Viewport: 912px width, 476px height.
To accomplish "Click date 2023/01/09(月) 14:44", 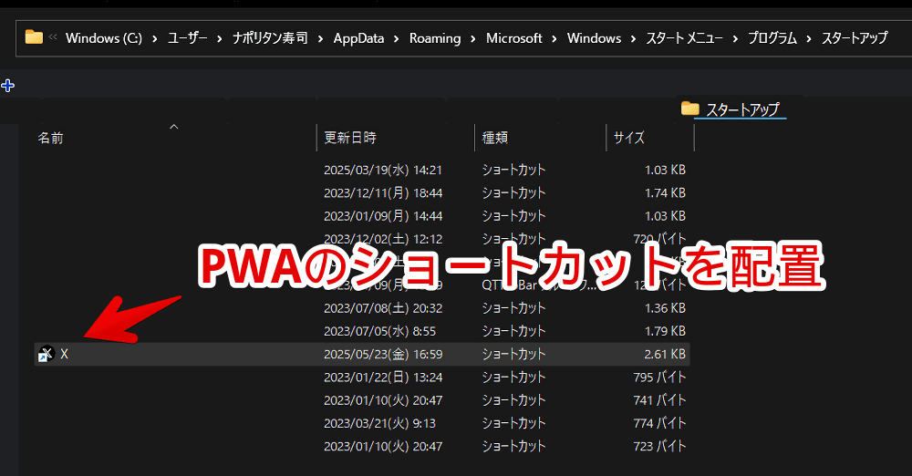I will [383, 216].
